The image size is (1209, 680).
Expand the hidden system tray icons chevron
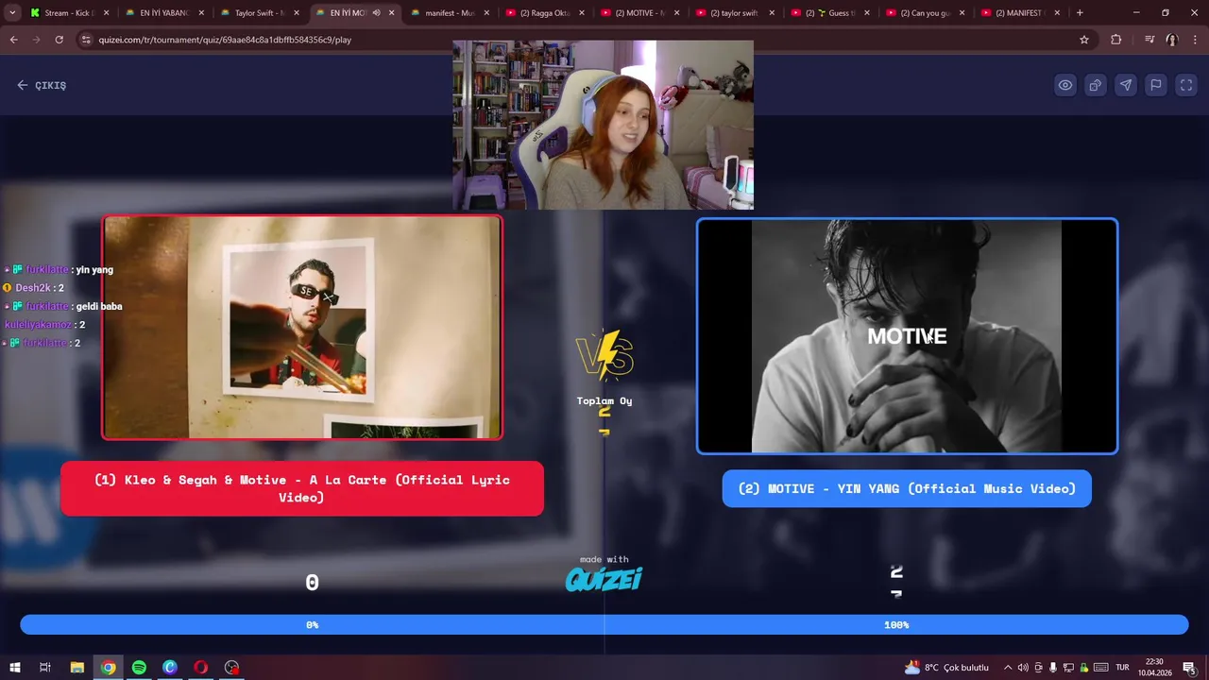[x=1008, y=668]
